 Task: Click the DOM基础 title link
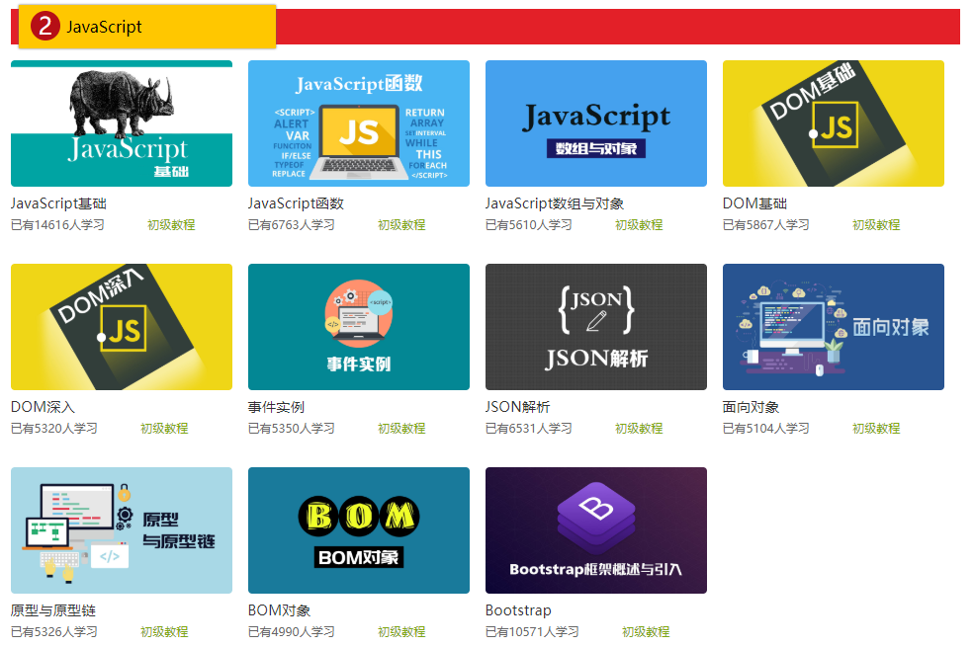coord(754,203)
